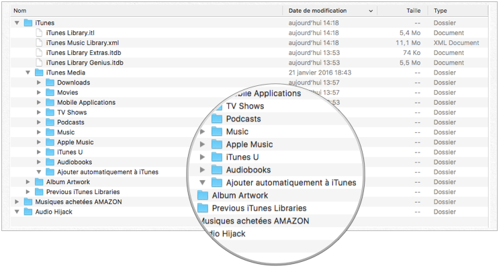This screenshot has width=499, height=268.
Task: Click the XML Document type cell
Action: pyautogui.click(x=457, y=42)
